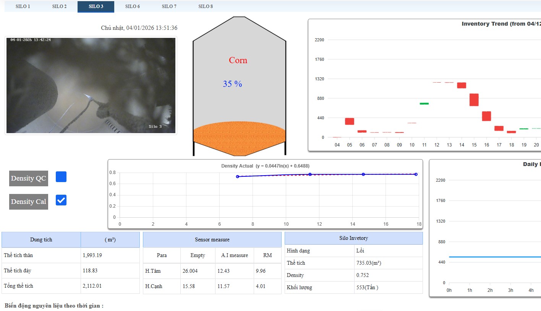Viewport: 541px width, 311px height.
Task: Click the Density QC label button
Action: click(x=29, y=178)
